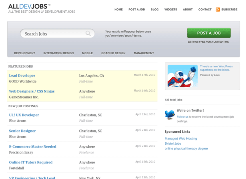Open the Widgets page
Screen dimensions: 246x179
click(171, 10)
